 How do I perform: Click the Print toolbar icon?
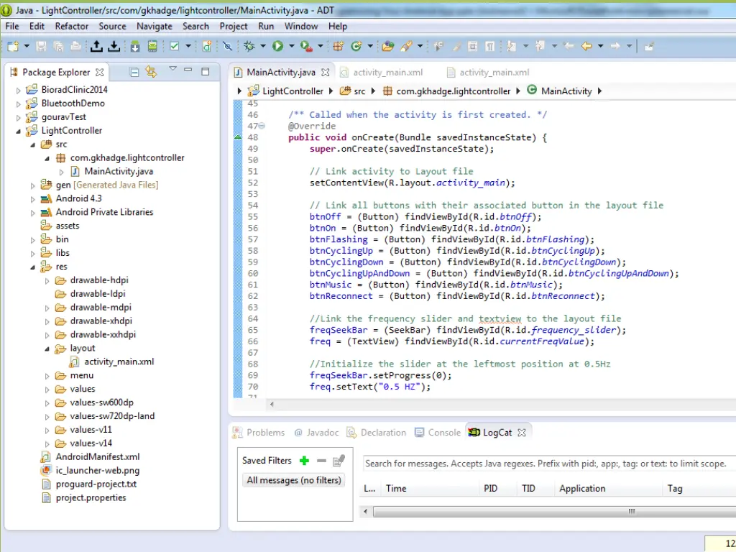[75, 46]
